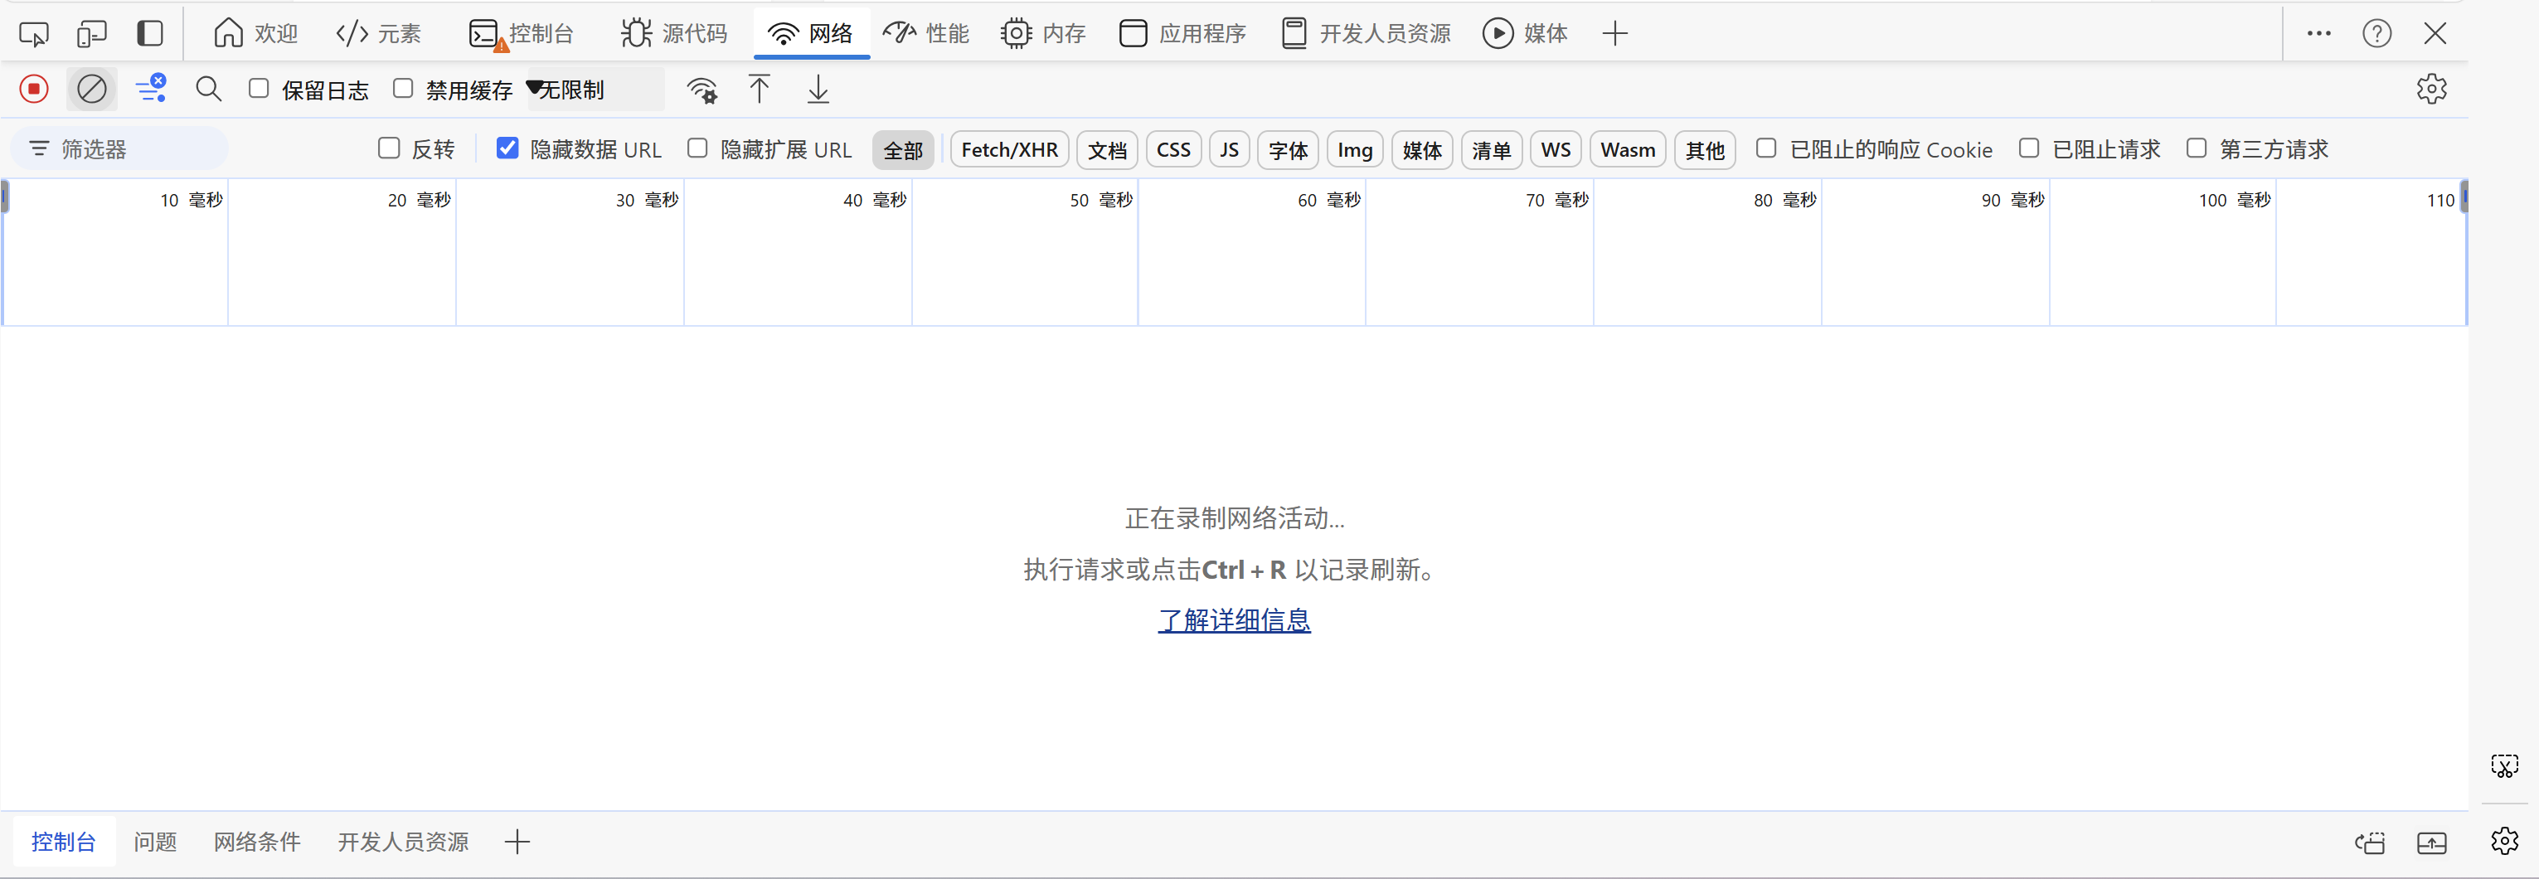Open the inspect element picker tool

[33, 33]
